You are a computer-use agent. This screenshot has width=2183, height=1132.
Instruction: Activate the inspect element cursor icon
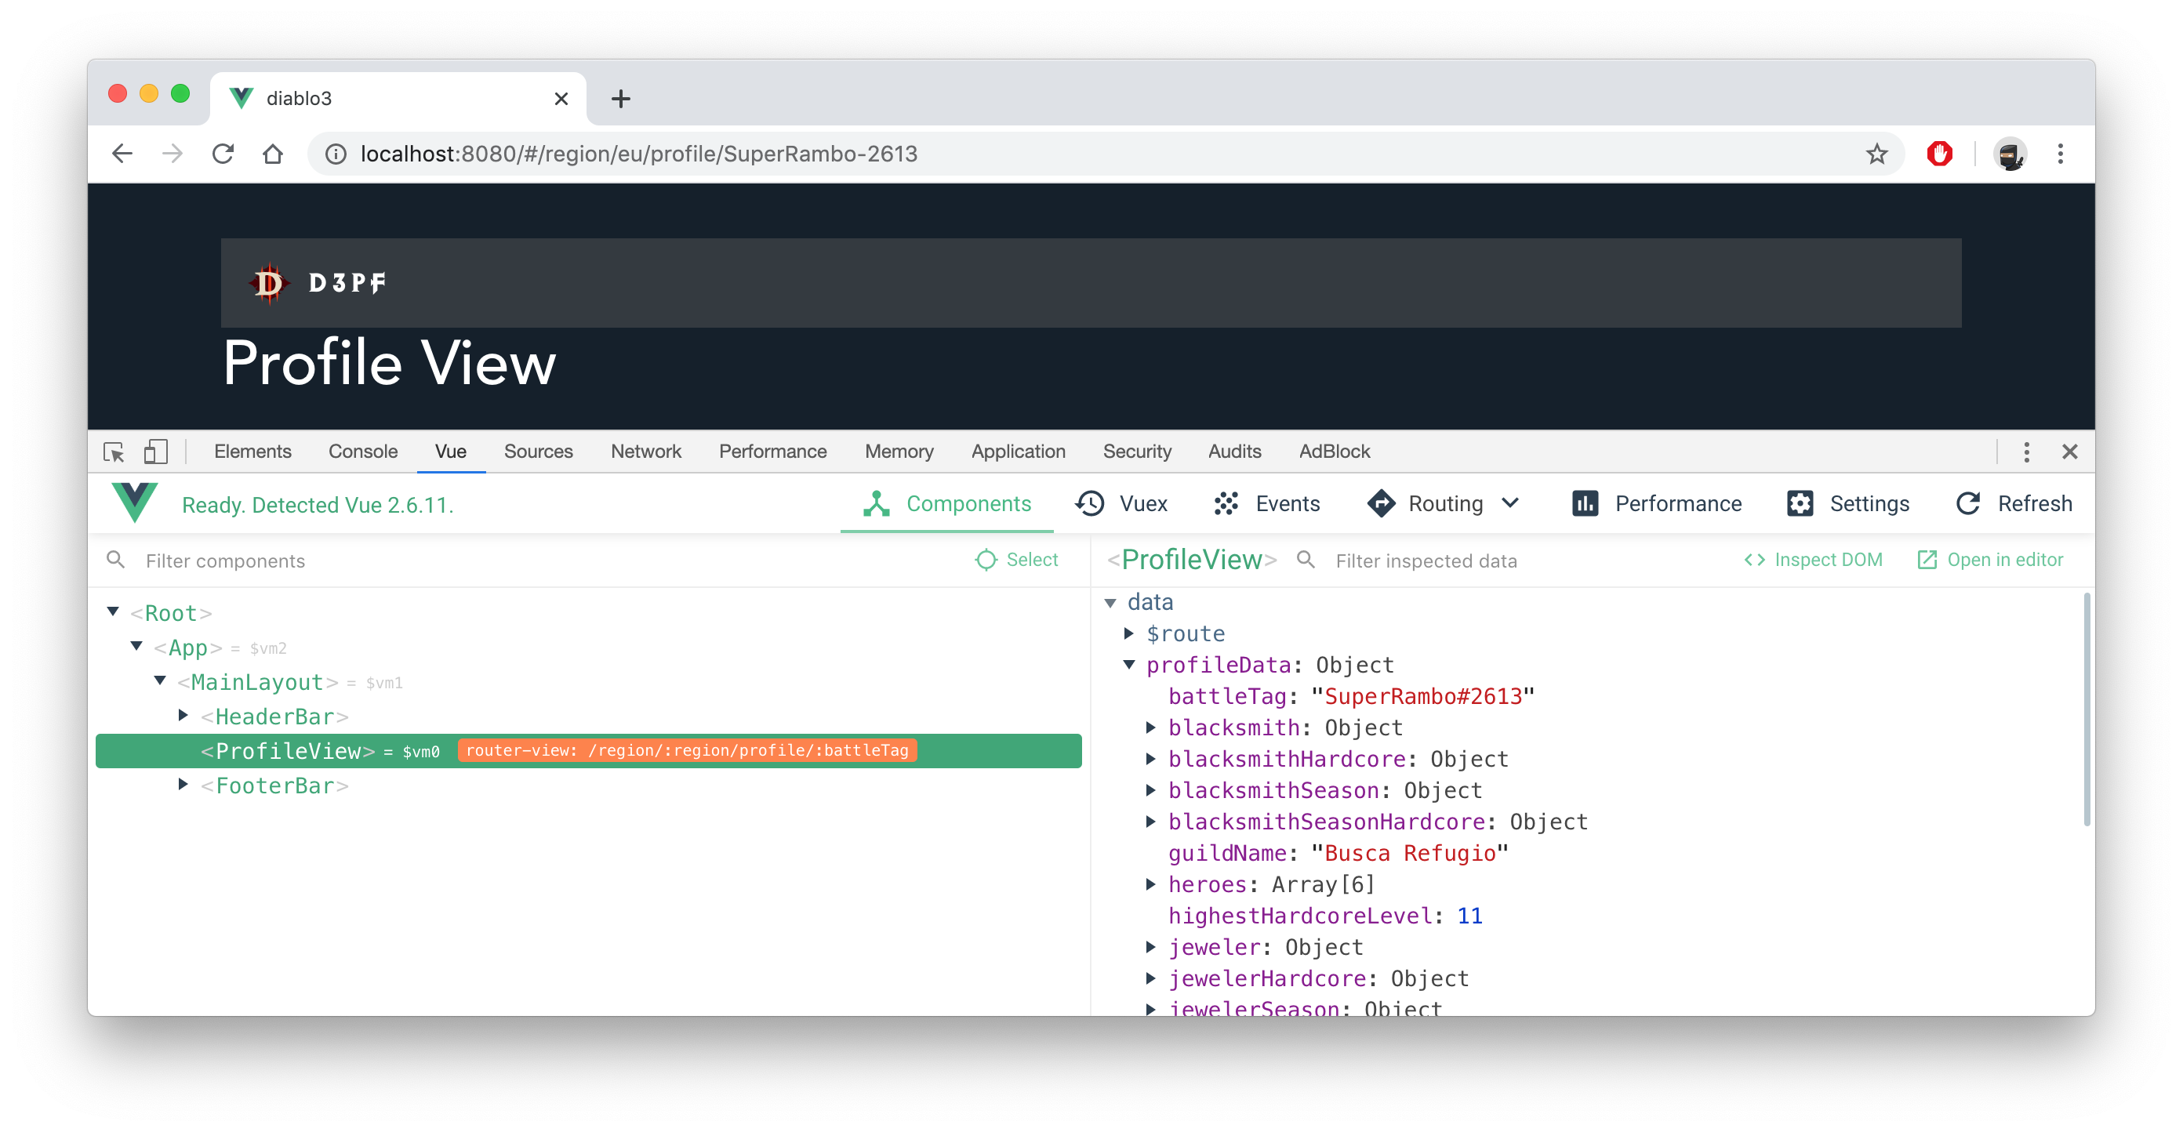pos(114,452)
